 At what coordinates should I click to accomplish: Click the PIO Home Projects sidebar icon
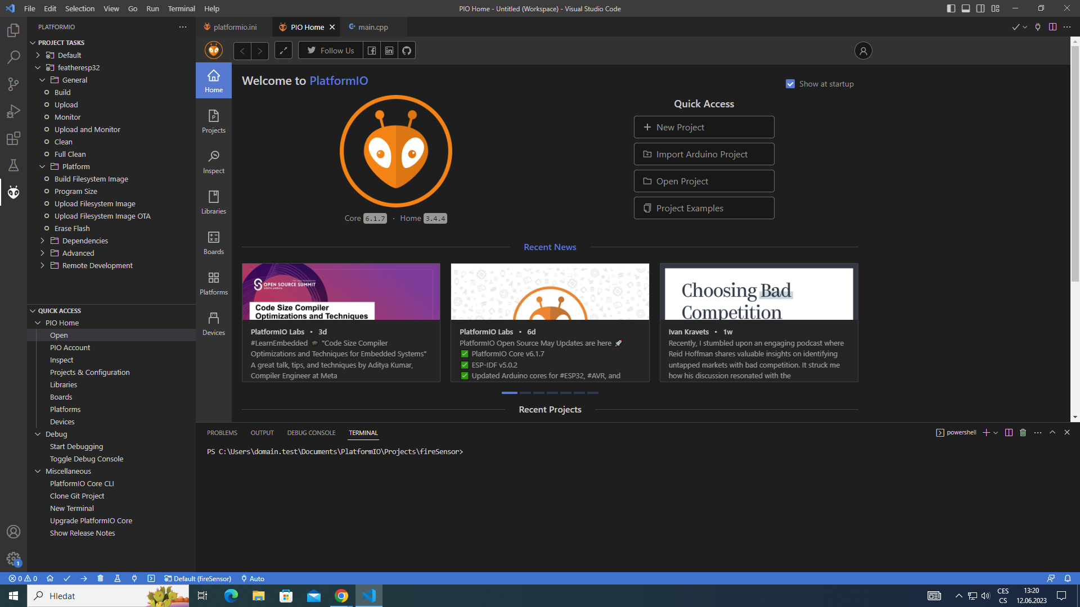(x=214, y=121)
